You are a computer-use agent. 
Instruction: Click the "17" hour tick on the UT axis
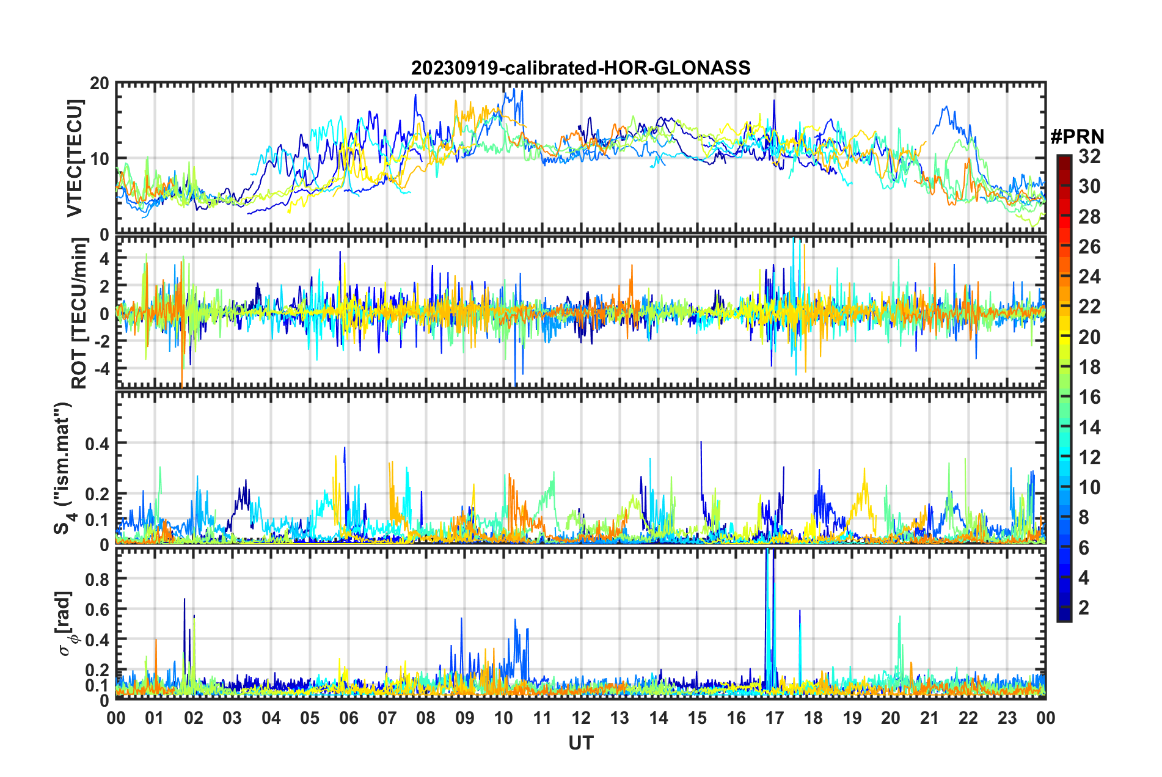point(775,718)
